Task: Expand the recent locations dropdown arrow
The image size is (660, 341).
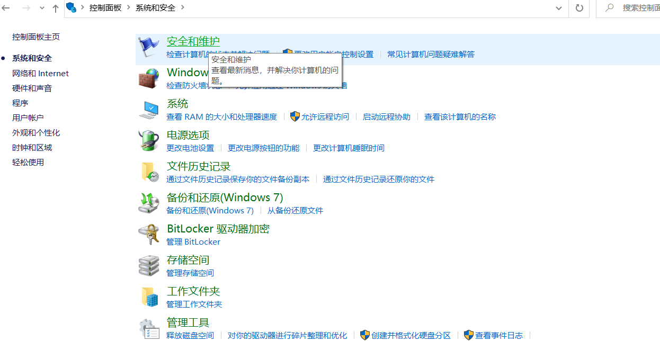Action: point(42,8)
